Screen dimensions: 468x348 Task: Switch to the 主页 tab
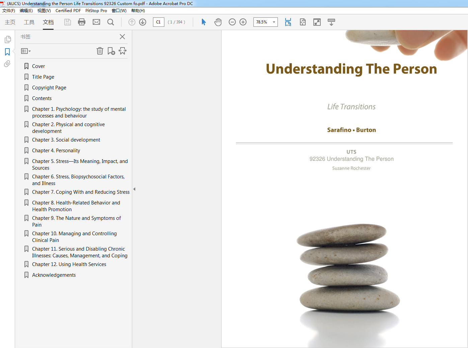pyautogui.click(x=10, y=22)
